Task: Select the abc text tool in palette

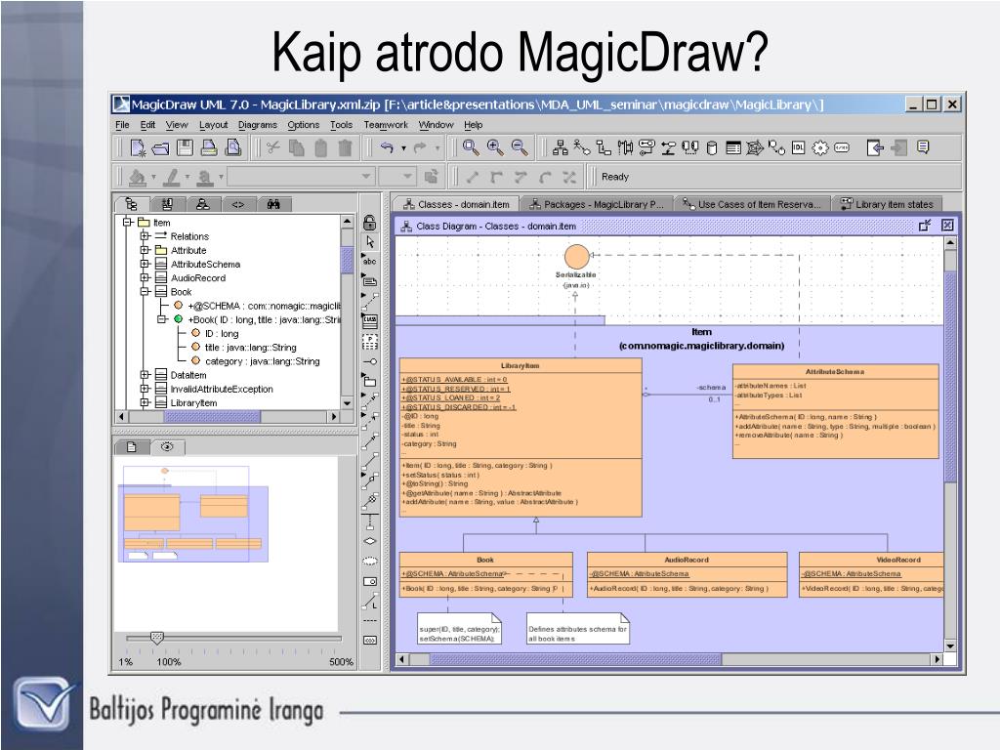Action: (x=370, y=262)
